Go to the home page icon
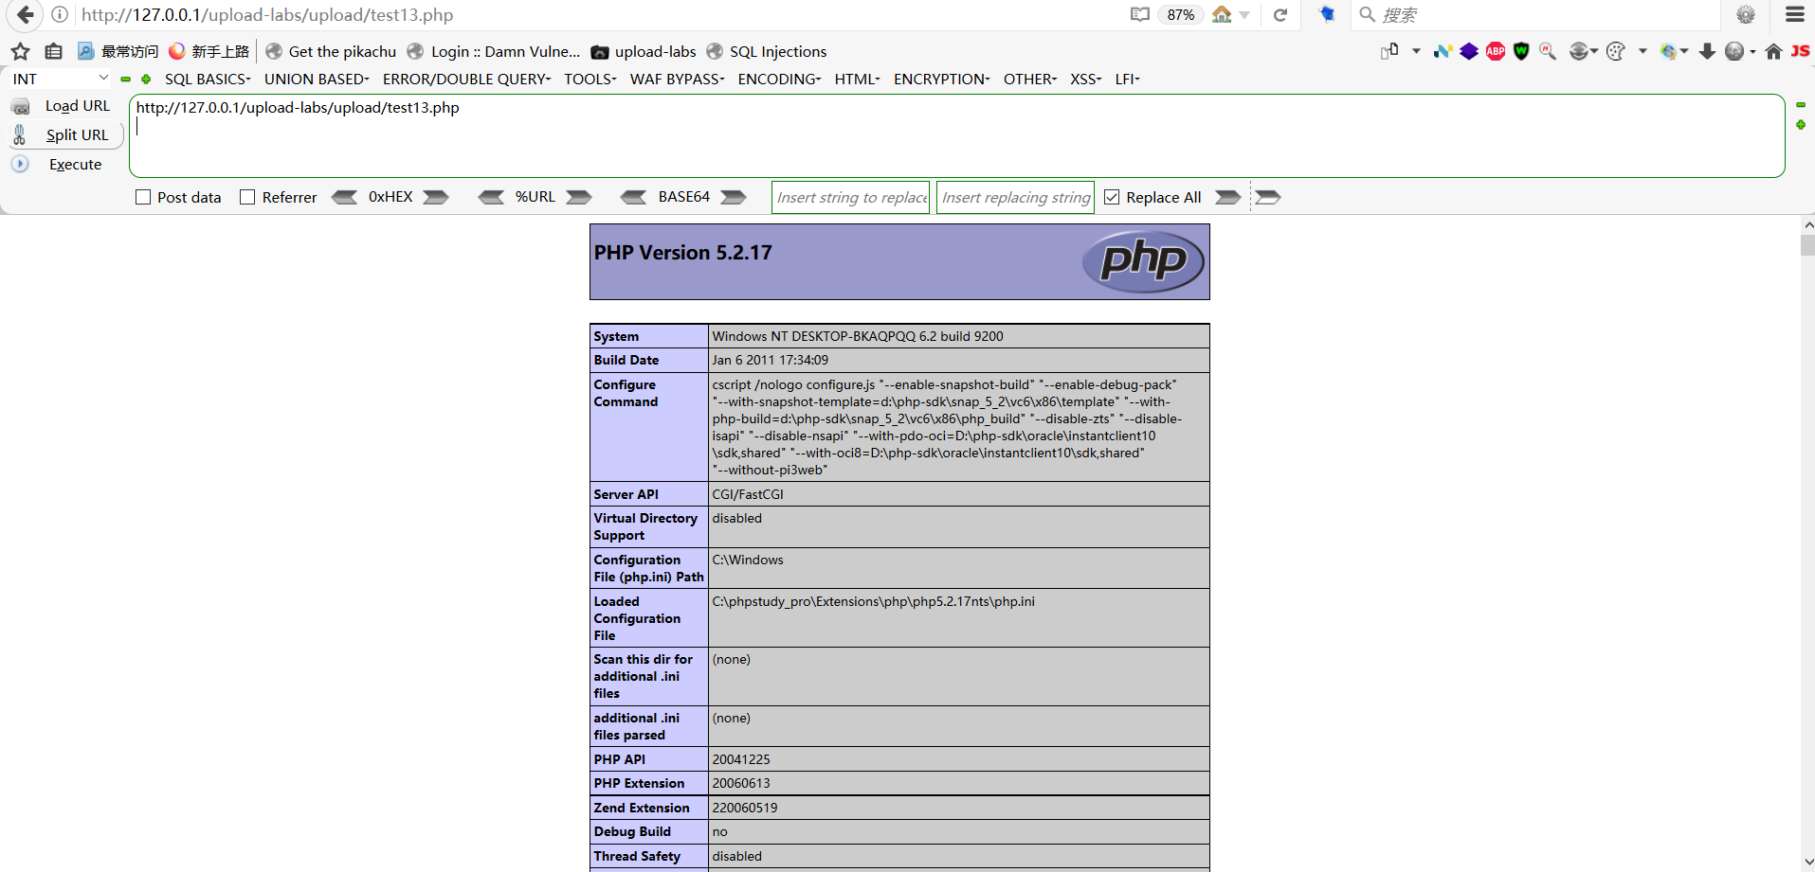This screenshot has width=1815, height=872. coord(1773,51)
